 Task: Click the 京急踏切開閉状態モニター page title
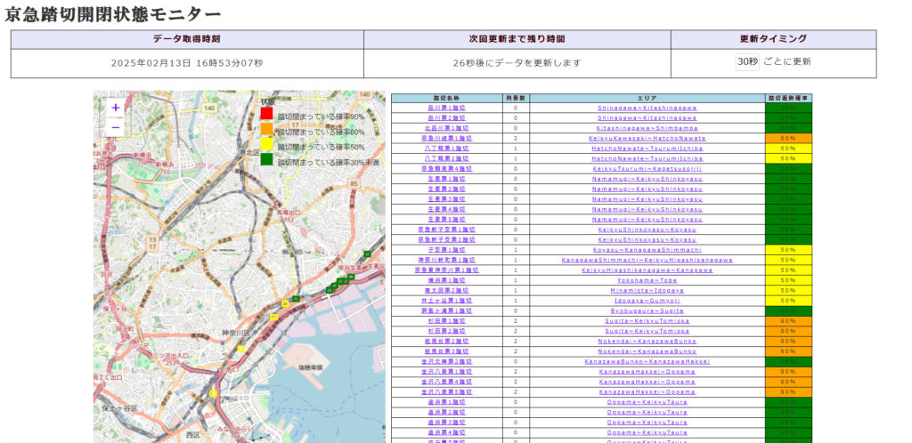113,14
